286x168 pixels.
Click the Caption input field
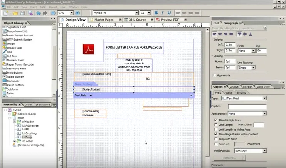click(247, 107)
